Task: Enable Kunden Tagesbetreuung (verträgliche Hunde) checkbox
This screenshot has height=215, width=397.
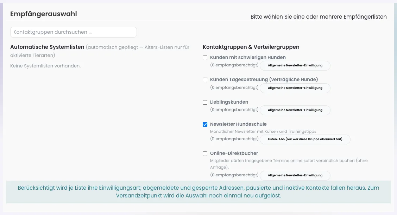Action: [205, 80]
